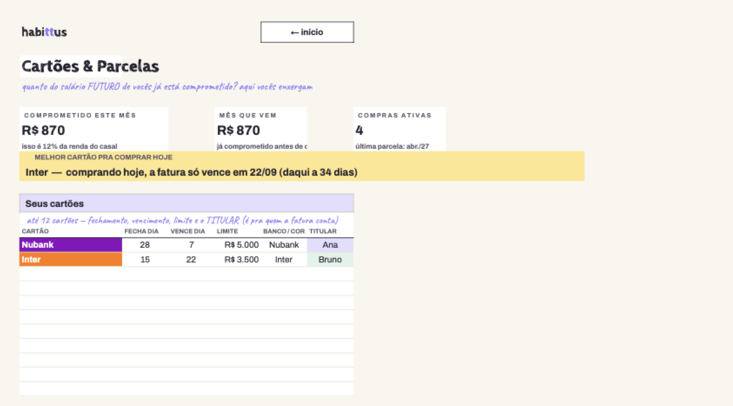
Task: Select the first empty card row
Action: (x=187, y=274)
